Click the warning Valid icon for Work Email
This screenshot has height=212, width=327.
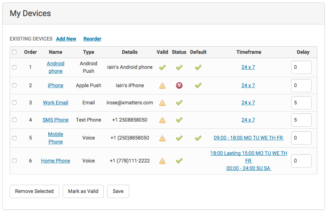[x=162, y=103]
